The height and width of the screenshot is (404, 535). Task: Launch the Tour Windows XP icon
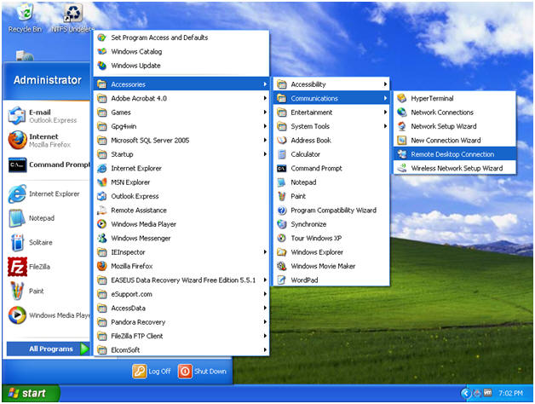pos(281,238)
